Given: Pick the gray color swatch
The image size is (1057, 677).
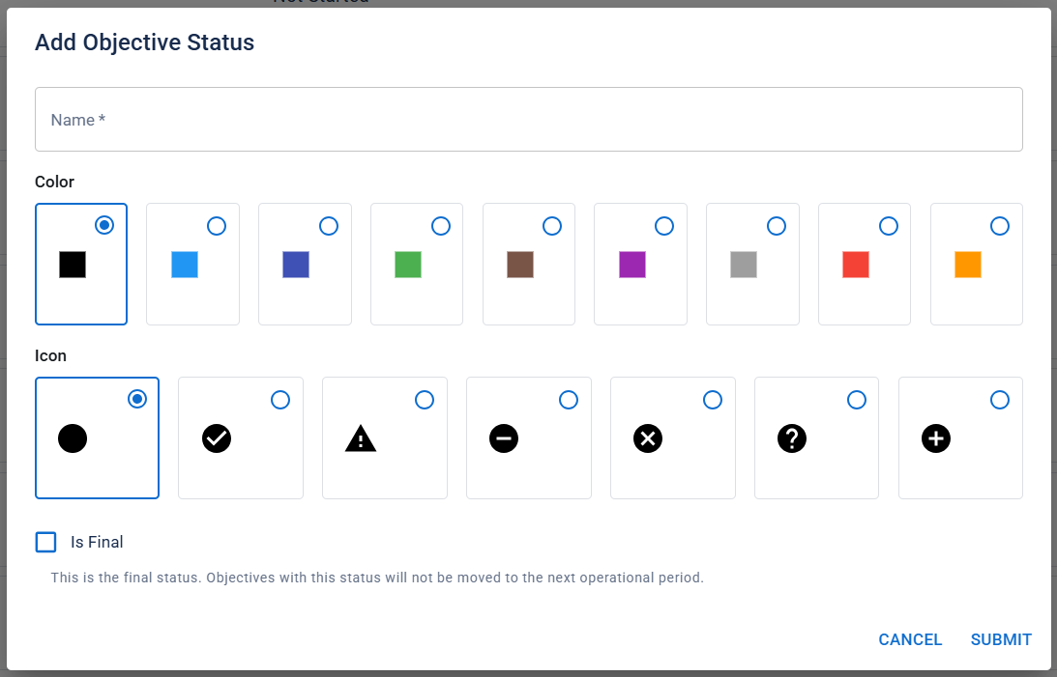Looking at the screenshot, I should point(743,264).
